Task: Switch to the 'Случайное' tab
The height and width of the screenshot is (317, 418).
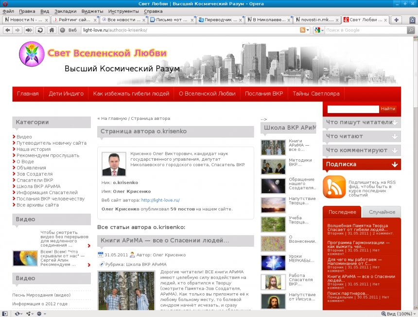Action: (382, 212)
